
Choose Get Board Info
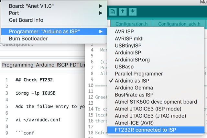pyautogui.click(x=54, y=20)
